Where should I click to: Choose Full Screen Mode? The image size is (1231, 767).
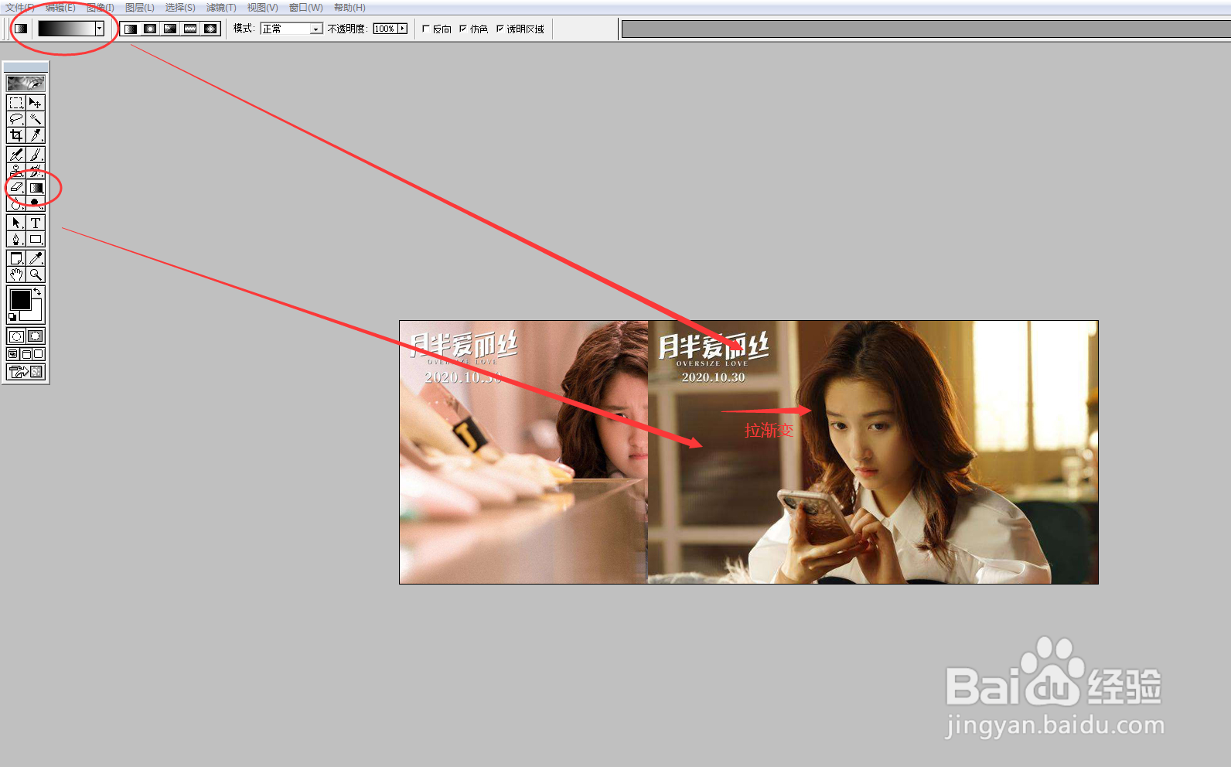(x=39, y=354)
